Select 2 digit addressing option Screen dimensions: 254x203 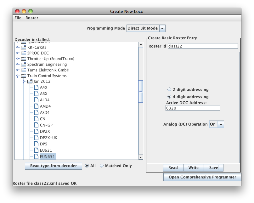(169, 89)
